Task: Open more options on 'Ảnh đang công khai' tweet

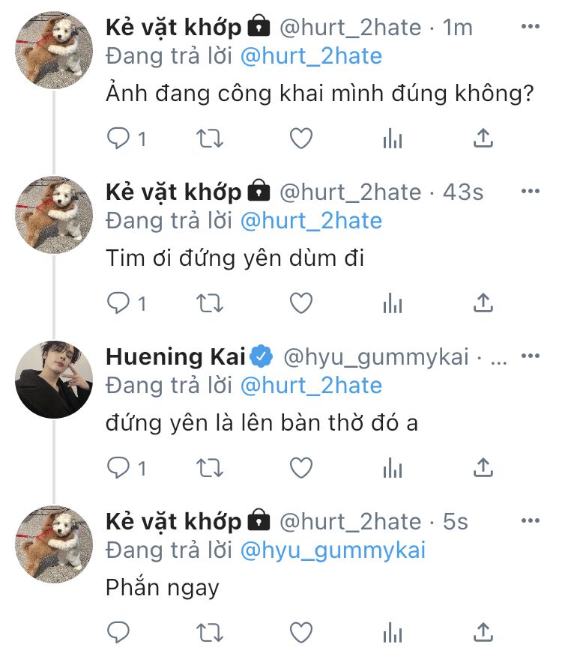Action: click(x=530, y=28)
